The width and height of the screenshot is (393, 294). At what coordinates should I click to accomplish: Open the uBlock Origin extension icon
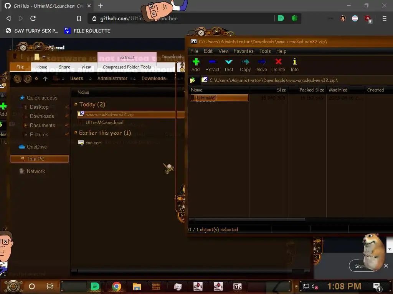[x=367, y=18]
